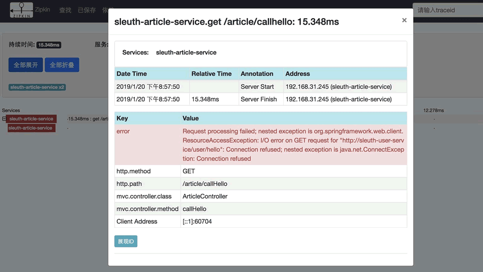Screen dimensions: 483x272
Task: Click the mvc.controller.method key
Action: 147,209
